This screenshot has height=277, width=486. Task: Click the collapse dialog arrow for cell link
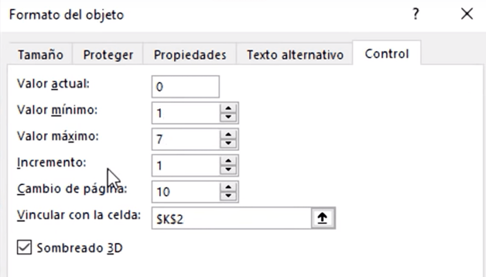tap(322, 218)
